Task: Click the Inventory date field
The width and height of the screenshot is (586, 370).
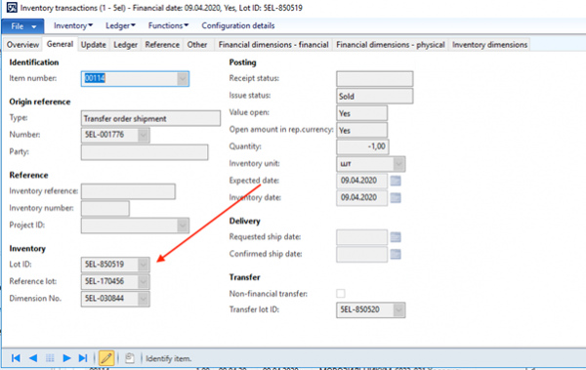Action: click(361, 198)
